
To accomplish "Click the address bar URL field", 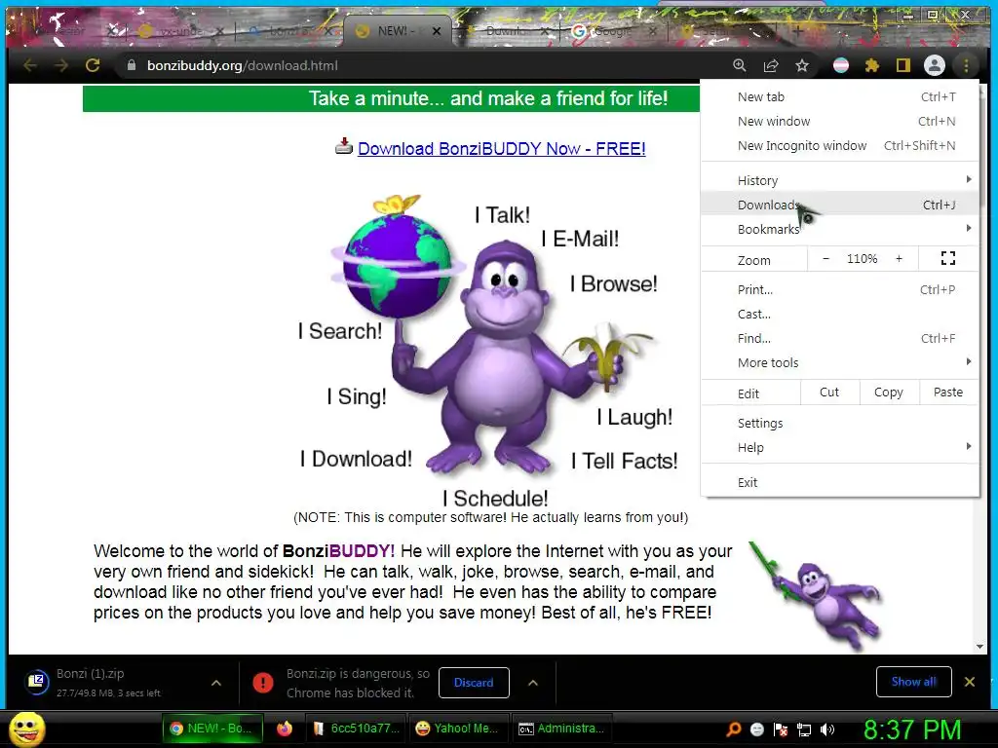I will pyautogui.click(x=420, y=65).
